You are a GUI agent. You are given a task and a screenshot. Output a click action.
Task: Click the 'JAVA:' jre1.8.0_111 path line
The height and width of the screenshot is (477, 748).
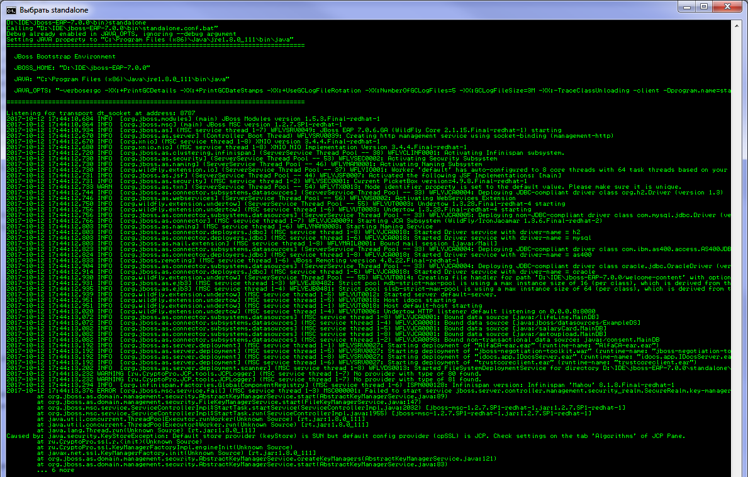point(121,79)
